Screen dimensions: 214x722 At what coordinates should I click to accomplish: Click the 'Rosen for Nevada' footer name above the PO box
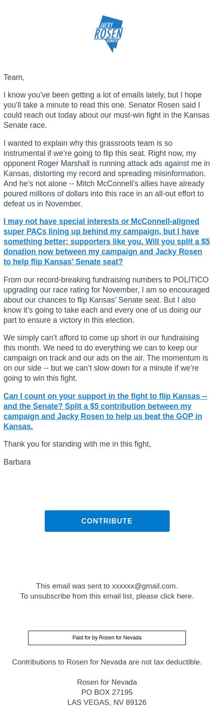pyautogui.click(x=107, y=682)
